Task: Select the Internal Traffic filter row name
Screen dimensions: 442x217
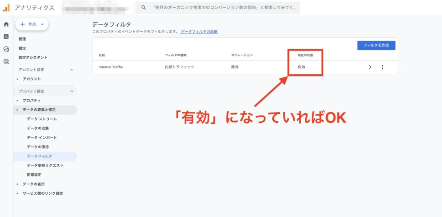Action: [110, 67]
